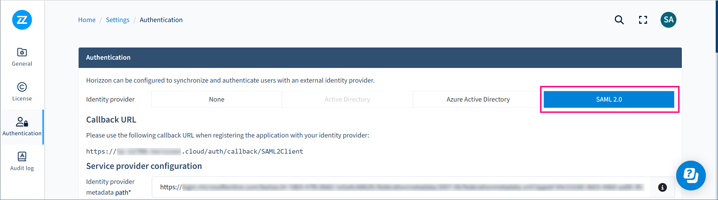Click the Horizzon logo icon
The image size is (718, 200).
pos(22,20)
